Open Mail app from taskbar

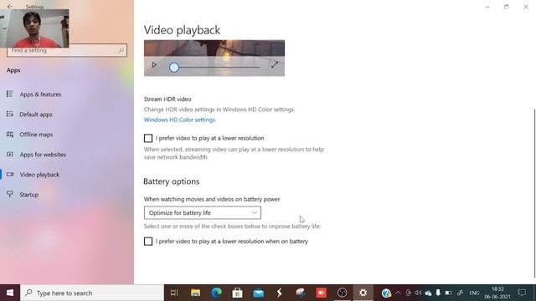(259, 293)
